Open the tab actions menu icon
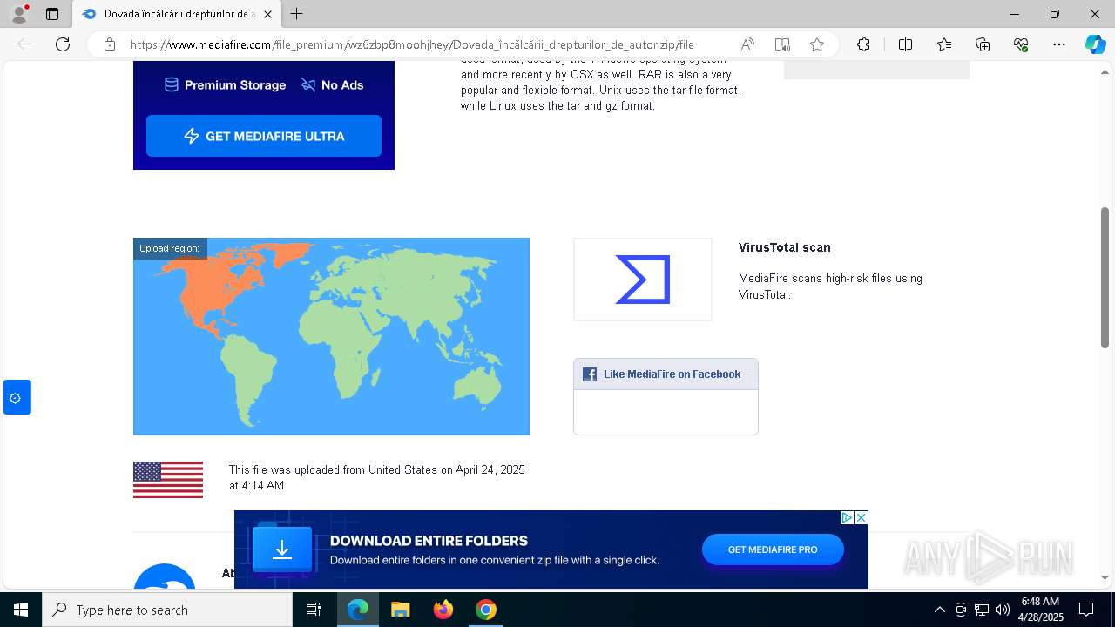Viewport: 1115px width, 627px height. click(52, 14)
